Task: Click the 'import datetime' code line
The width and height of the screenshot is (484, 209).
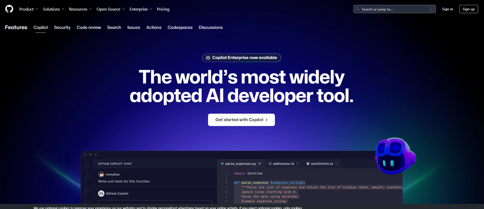Action: [x=248, y=173]
